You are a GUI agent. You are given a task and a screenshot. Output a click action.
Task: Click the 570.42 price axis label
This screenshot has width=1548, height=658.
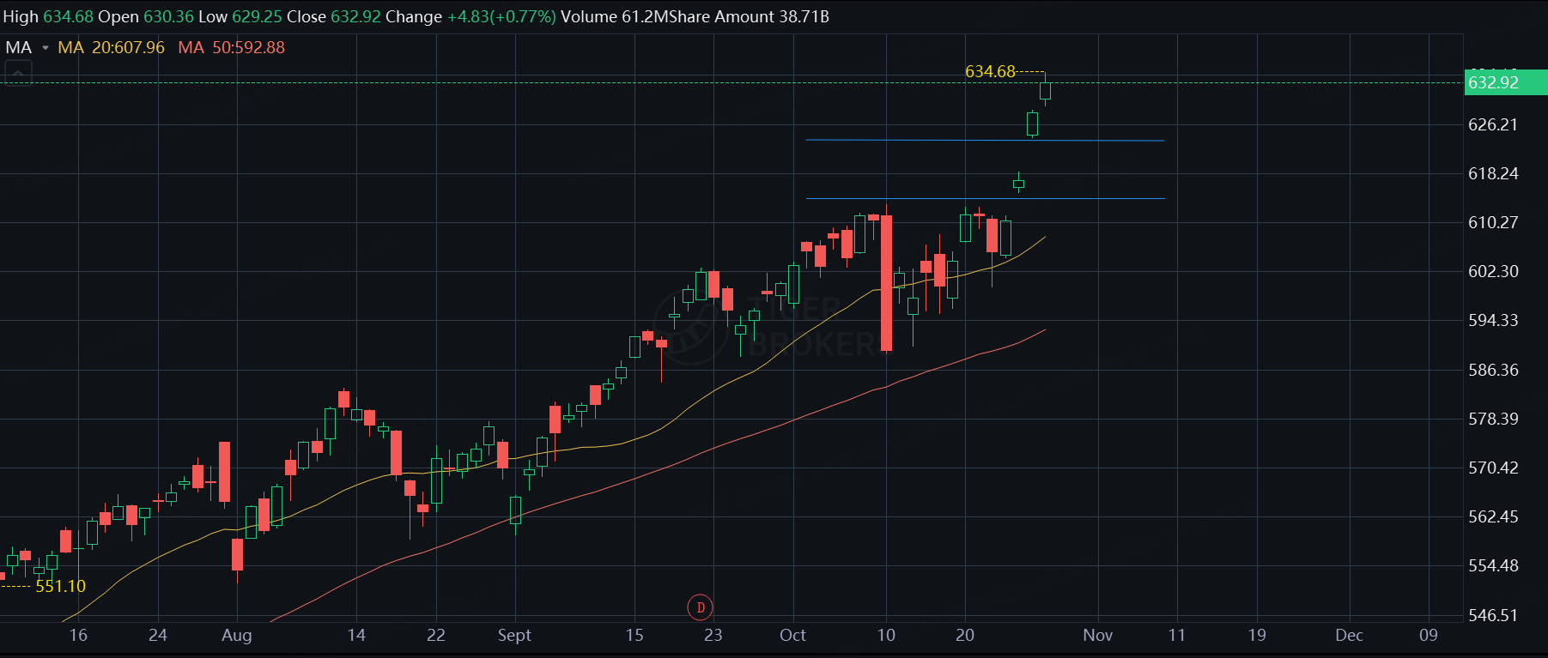[1493, 468]
